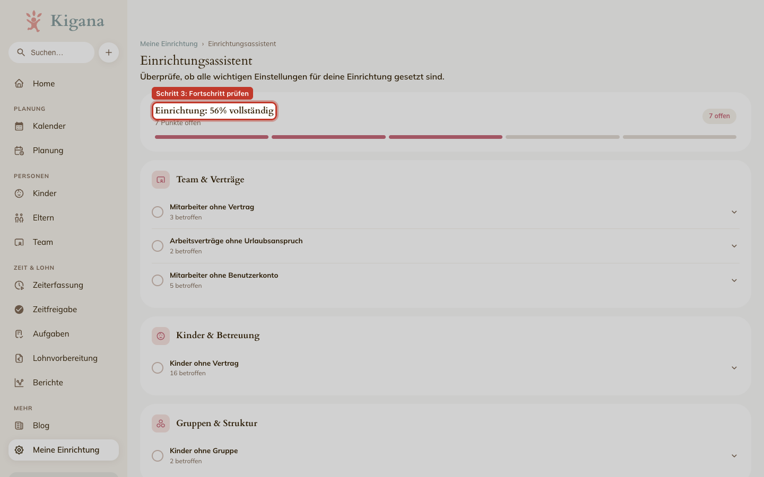Focus the Suchen search field
The width and height of the screenshot is (764, 477).
51,52
